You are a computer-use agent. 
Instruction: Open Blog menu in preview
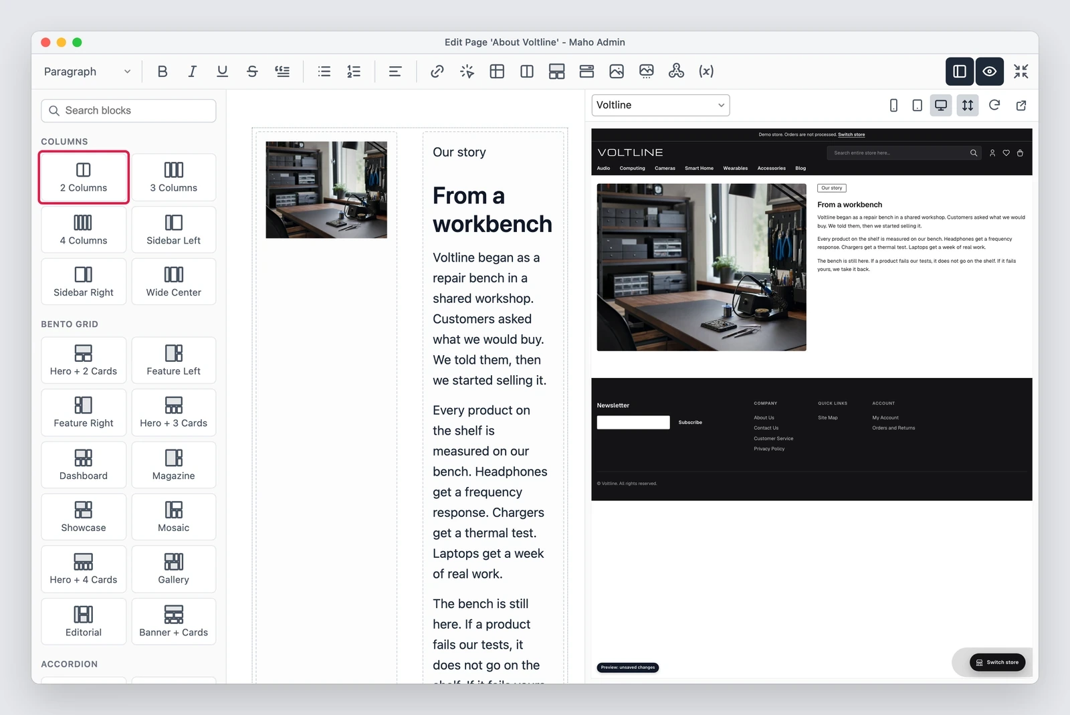coord(800,169)
